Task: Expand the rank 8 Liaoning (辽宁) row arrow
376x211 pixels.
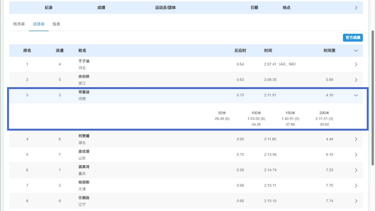Action: (x=356, y=201)
